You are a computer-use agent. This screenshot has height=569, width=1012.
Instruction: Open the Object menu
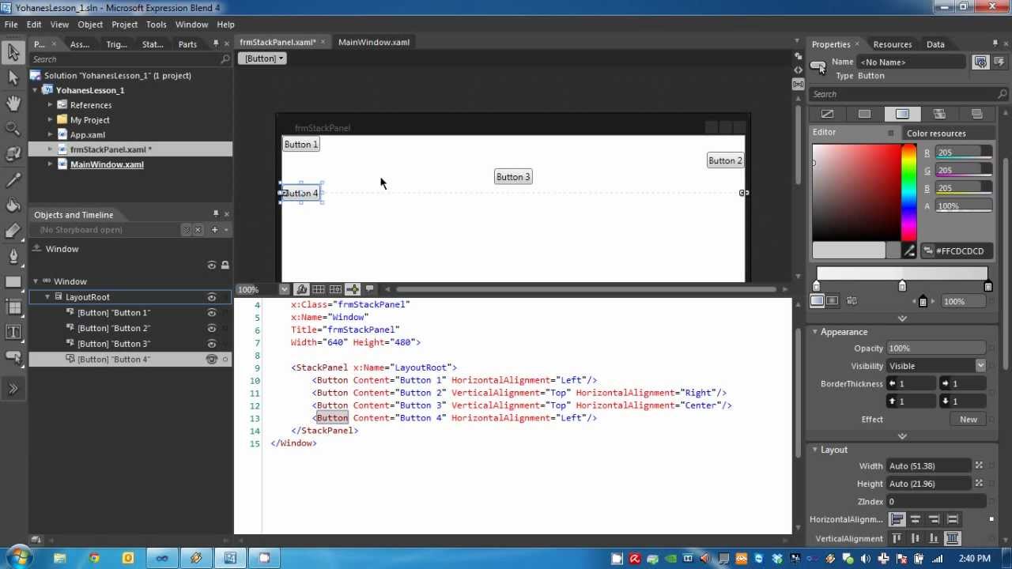90,24
